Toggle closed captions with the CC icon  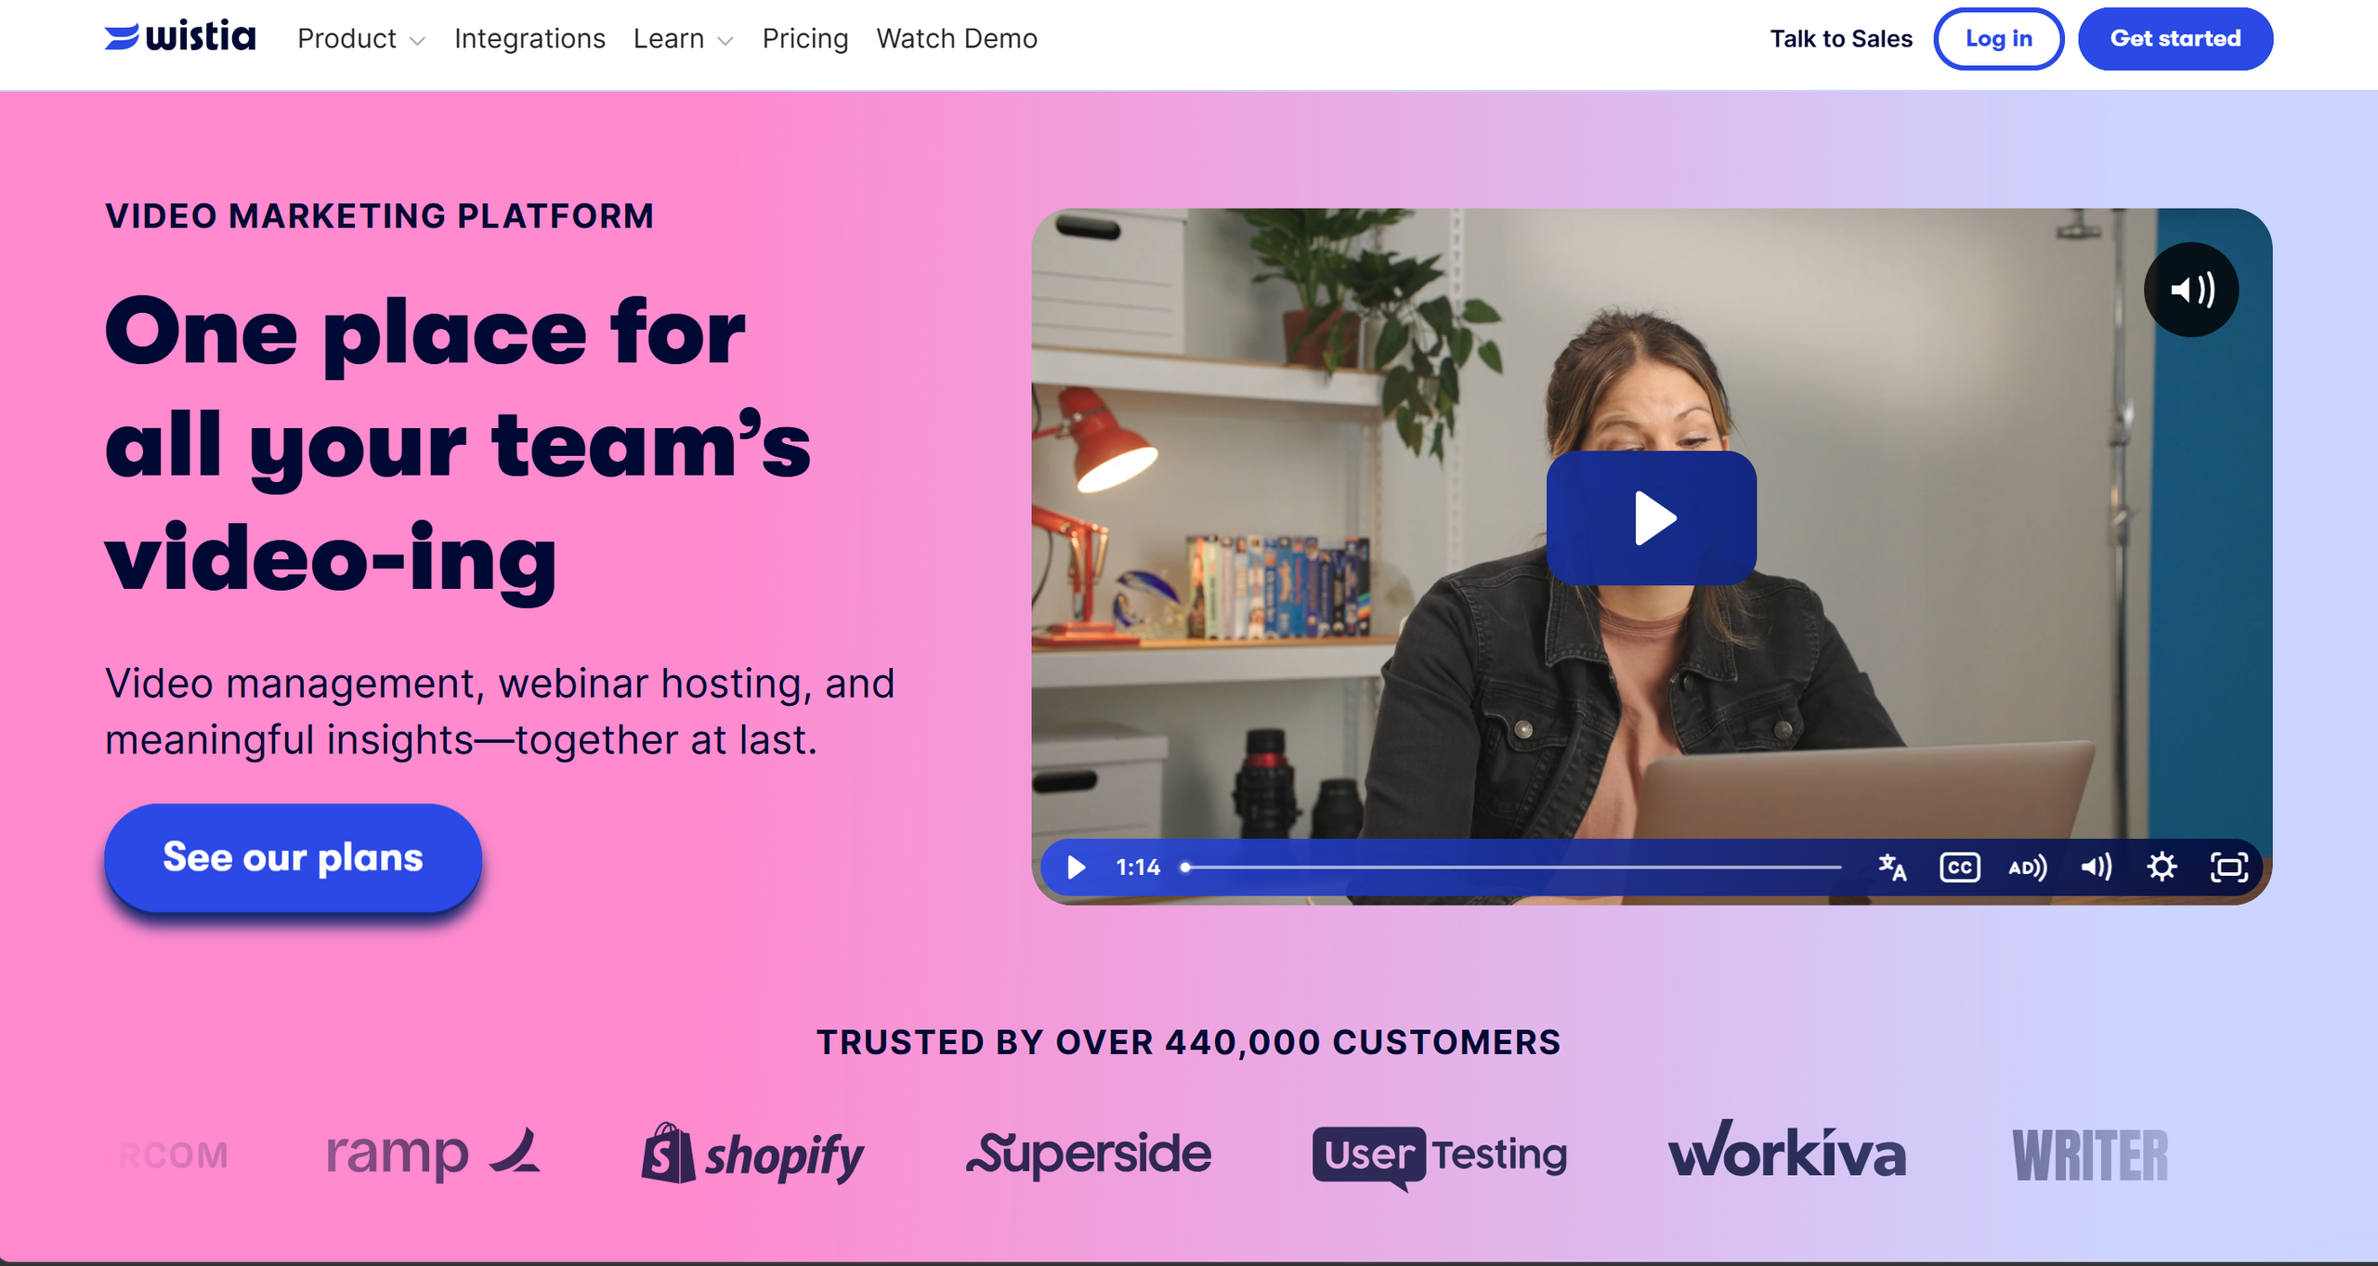point(1960,867)
